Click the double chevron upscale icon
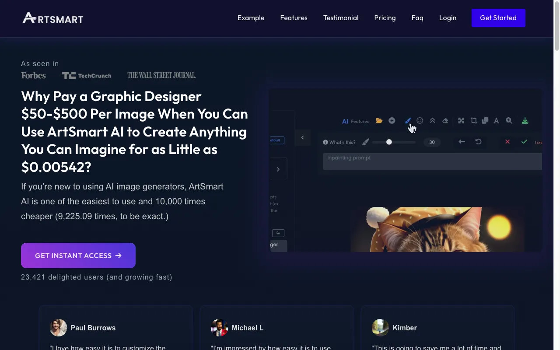The height and width of the screenshot is (350, 560). 432,121
